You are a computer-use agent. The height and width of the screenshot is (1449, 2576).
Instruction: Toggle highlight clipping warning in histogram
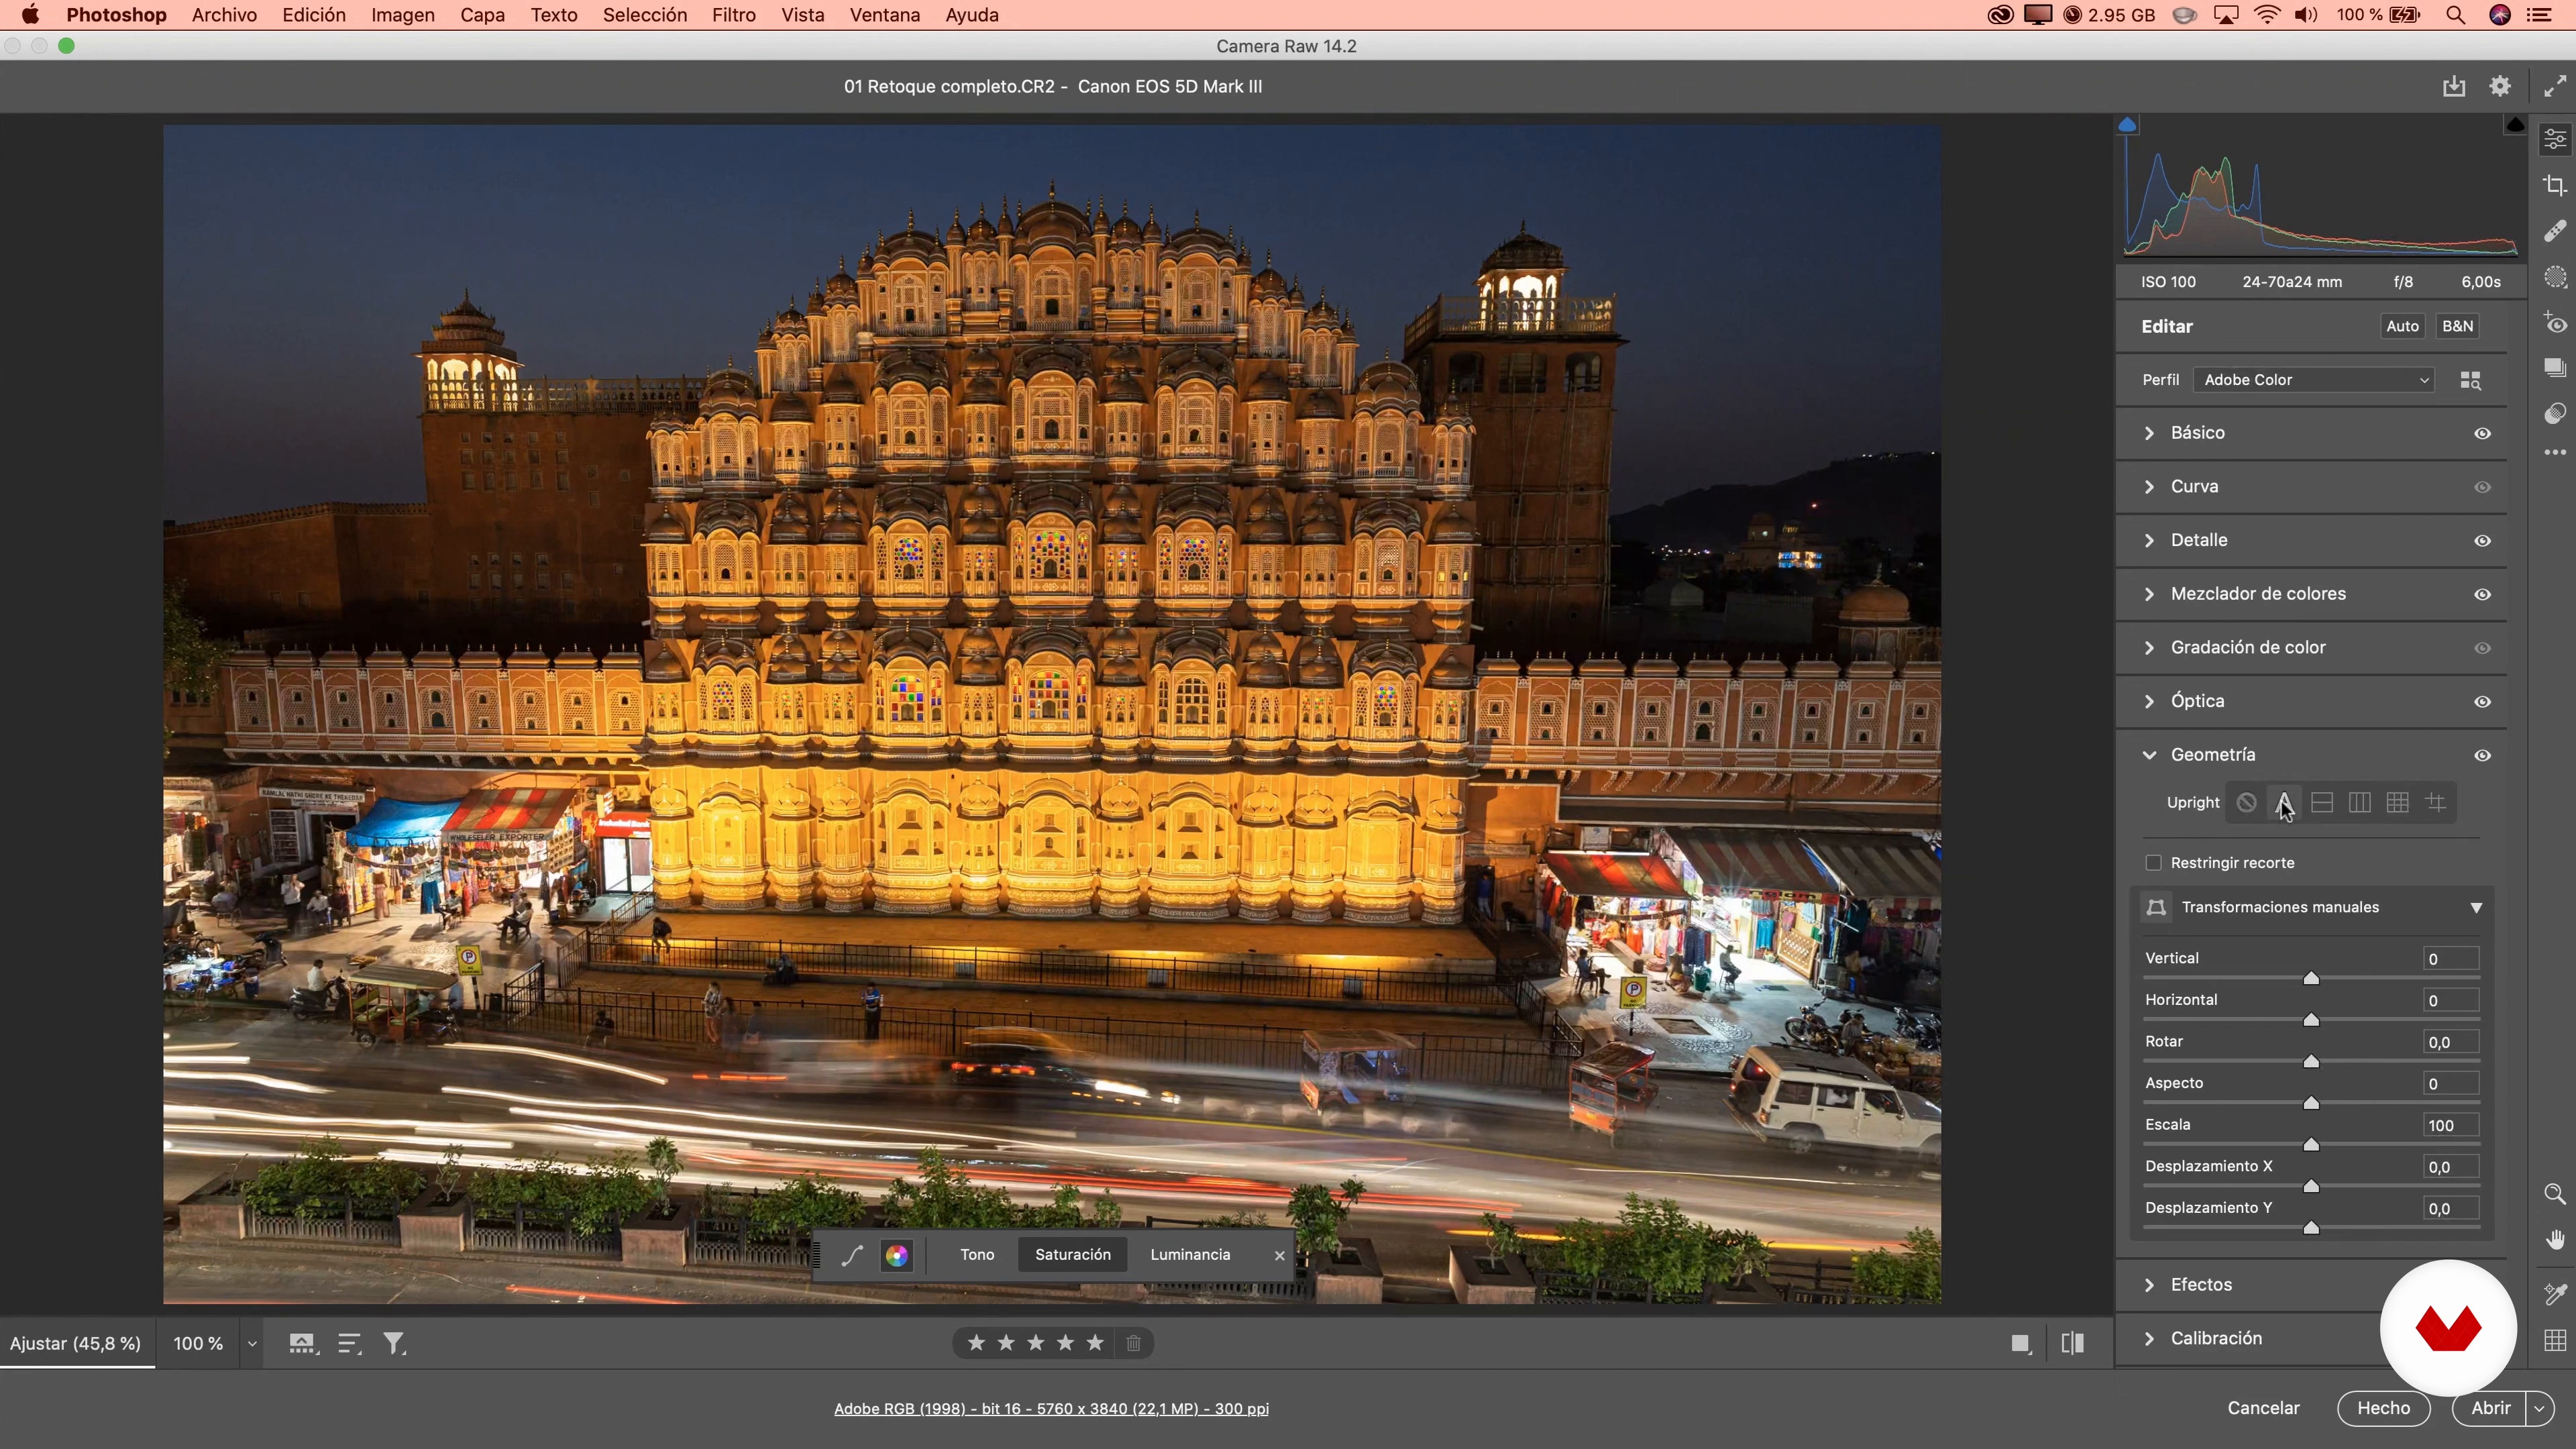tap(2515, 125)
